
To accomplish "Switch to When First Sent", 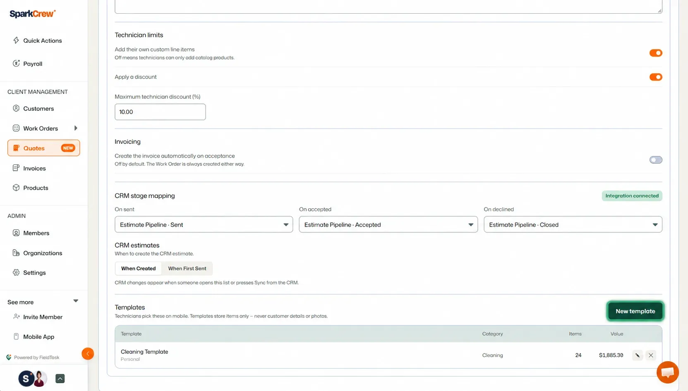I will coord(187,268).
